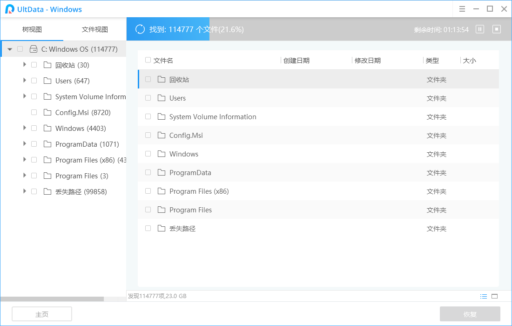Pause the ongoing scan
This screenshot has height=326, width=512.
coord(479,29)
